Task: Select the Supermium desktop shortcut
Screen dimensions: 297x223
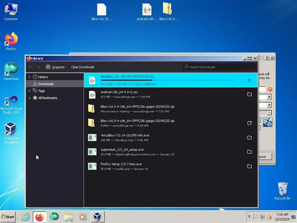Action: [11, 71]
